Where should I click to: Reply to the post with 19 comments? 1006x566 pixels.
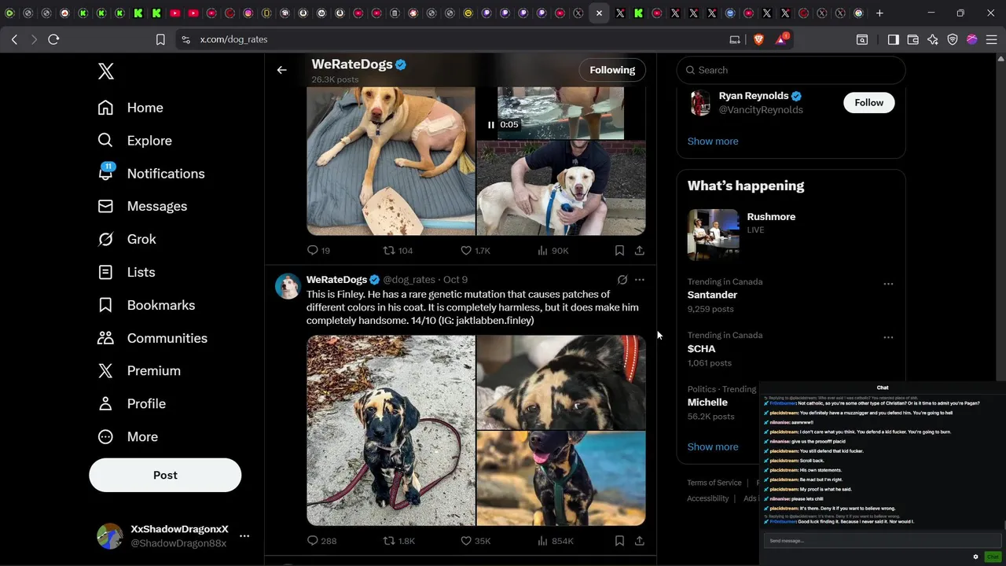tap(318, 251)
